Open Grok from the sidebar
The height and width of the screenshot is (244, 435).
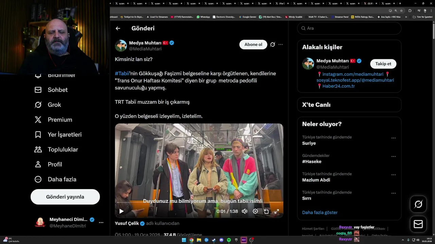[x=48, y=105]
